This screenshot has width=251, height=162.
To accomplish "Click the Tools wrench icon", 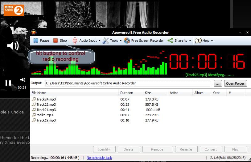I will pyautogui.click(x=106, y=40).
